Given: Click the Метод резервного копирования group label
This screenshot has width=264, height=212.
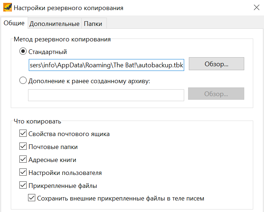Looking at the screenshot, I should [62, 39].
